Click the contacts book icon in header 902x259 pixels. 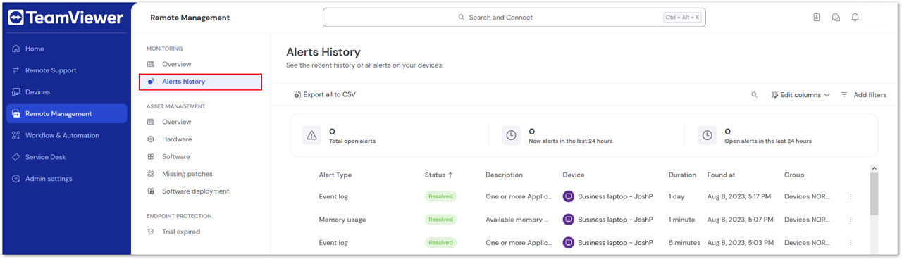(x=817, y=18)
